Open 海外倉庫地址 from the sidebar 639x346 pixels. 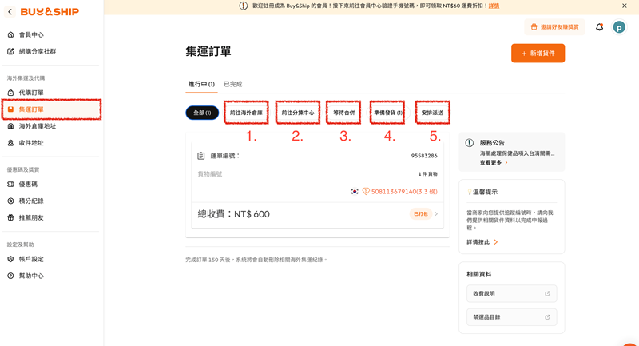point(37,126)
